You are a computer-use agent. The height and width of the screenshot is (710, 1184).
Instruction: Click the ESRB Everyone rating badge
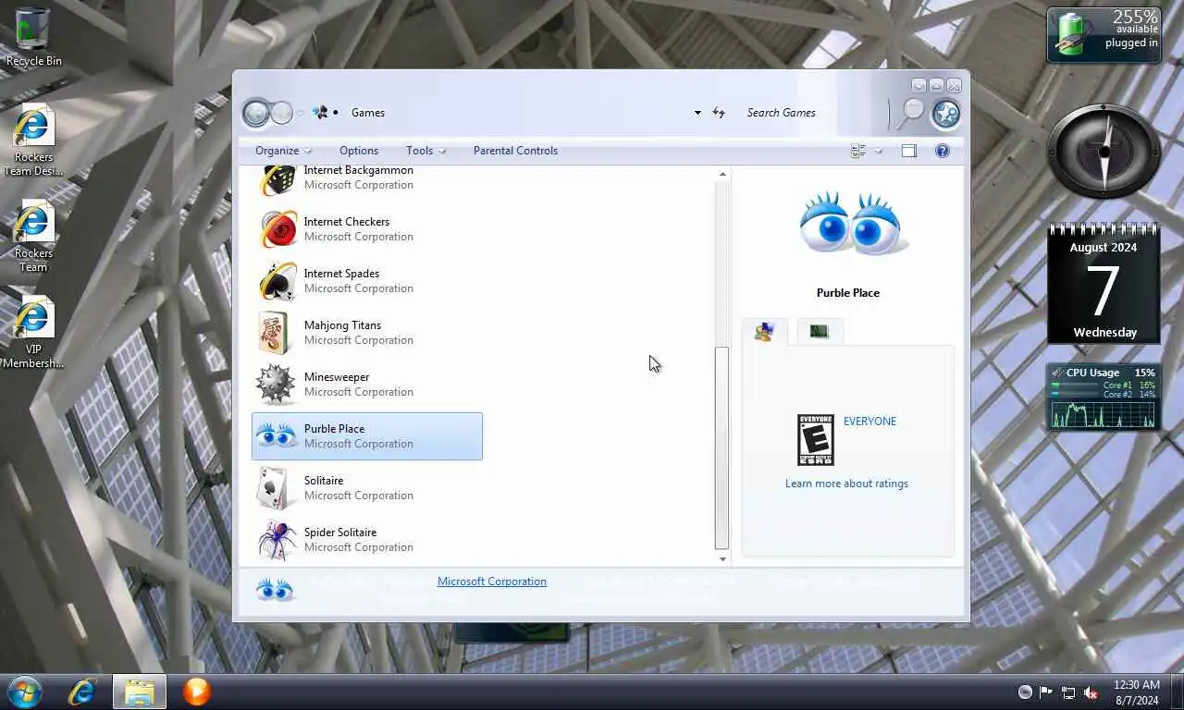click(816, 440)
